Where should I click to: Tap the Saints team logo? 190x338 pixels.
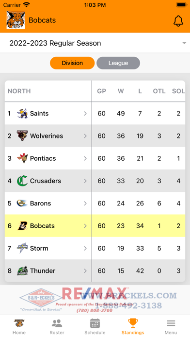tap(22, 113)
